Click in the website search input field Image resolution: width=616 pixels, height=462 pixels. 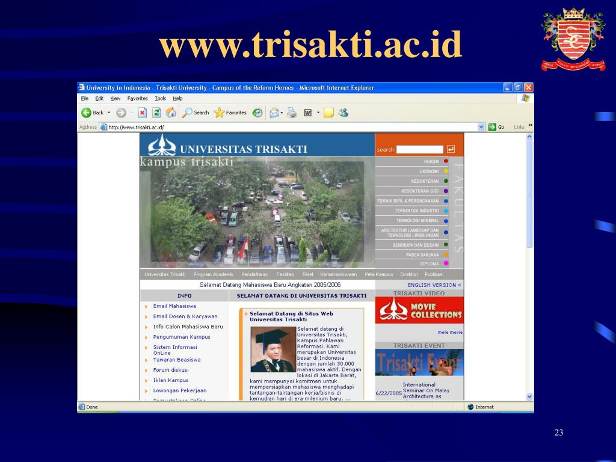pos(419,149)
